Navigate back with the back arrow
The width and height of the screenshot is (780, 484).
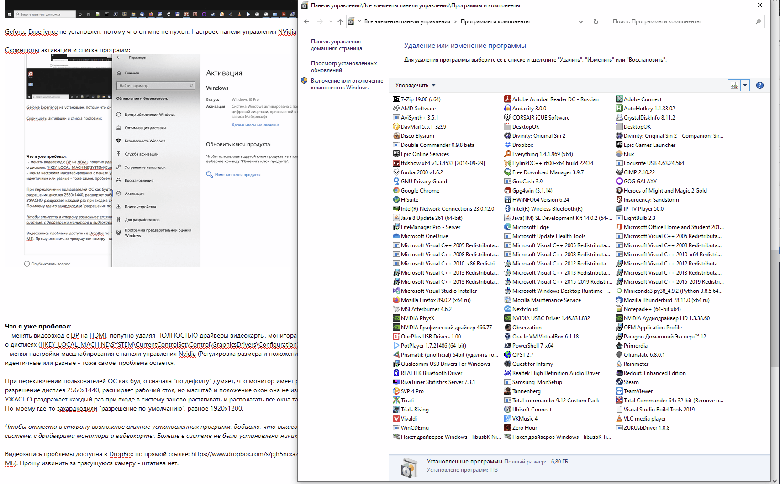[306, 21]
